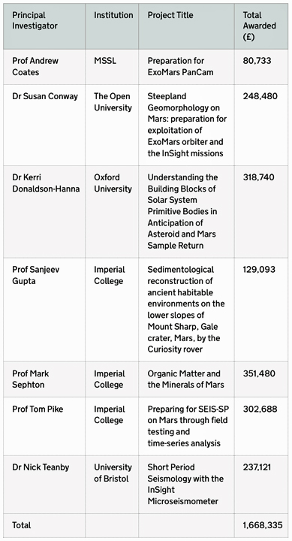Select the 318,740 amount
The width and height of the screenshot is (292, 541).
click(x=258, y=177)
